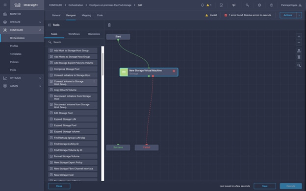Click the green Storage icon on the task node
This screenshot has height=191, width=306.
(x=124, y=72)
